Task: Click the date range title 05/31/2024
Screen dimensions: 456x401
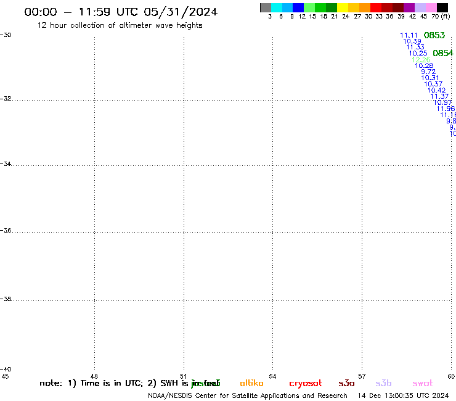Action: point(181,12)
